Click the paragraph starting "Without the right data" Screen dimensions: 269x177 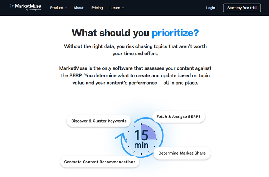[x=135, y=50]
